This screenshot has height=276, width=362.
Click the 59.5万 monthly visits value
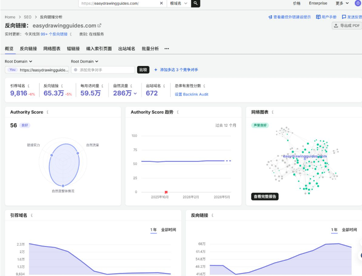point(90,93)
